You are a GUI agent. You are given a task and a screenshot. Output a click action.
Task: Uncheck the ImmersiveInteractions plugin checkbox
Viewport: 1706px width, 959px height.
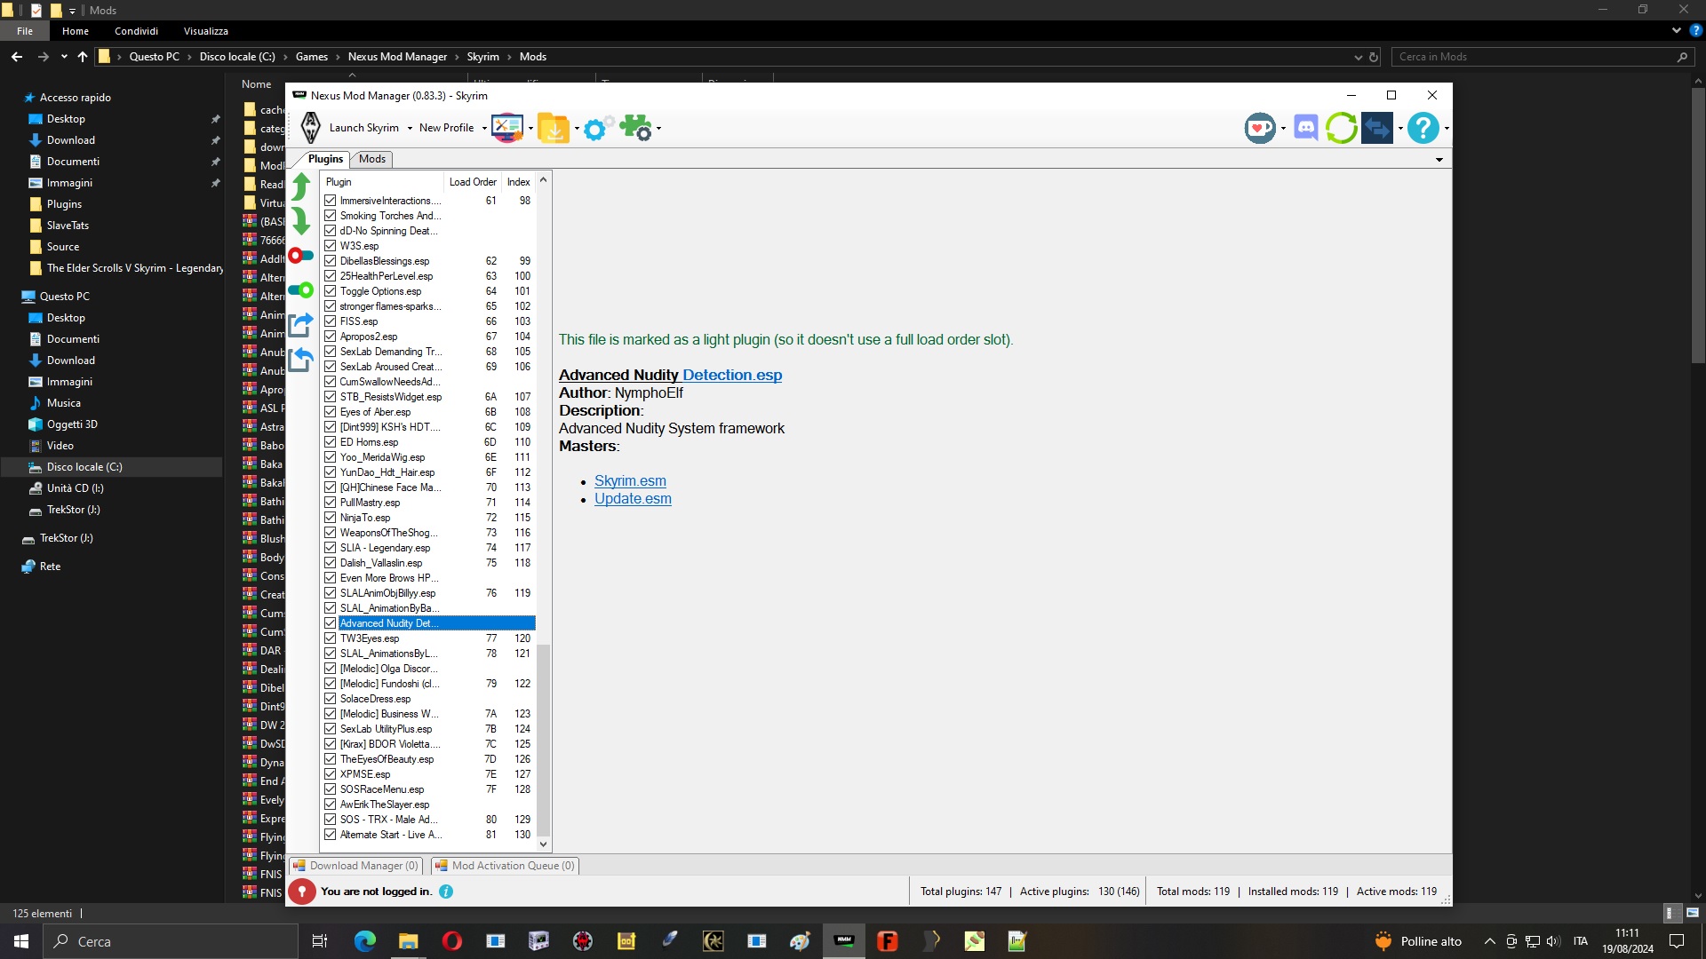[331, 201]
